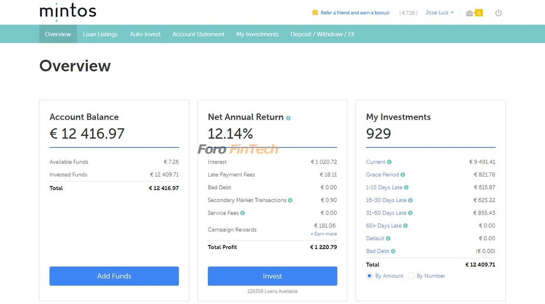The height and width of the screenshot is (304, 545).
Task: Click info icon next to Service Fees
Action: pyautogui.click(x=243, y=213)
